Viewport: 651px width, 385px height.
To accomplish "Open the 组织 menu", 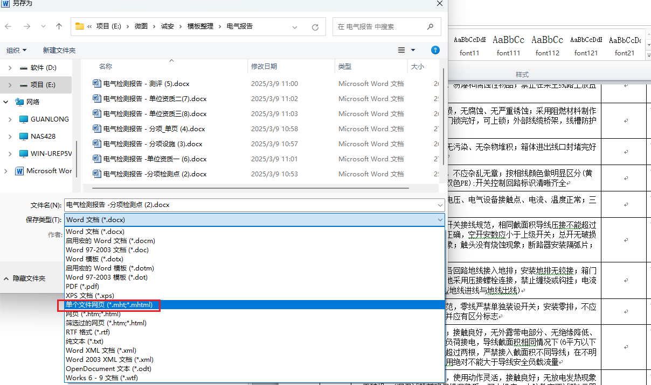I will [x=17, y=50].
